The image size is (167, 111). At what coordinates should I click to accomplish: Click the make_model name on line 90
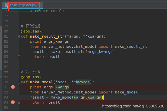coord(41,82)
